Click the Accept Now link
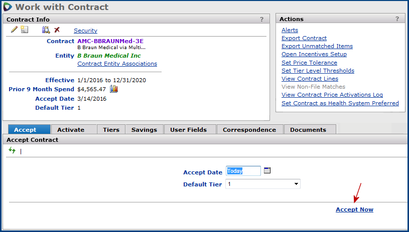Image resolution: width=409 pixels, height=232 pixels. point(354,209)
